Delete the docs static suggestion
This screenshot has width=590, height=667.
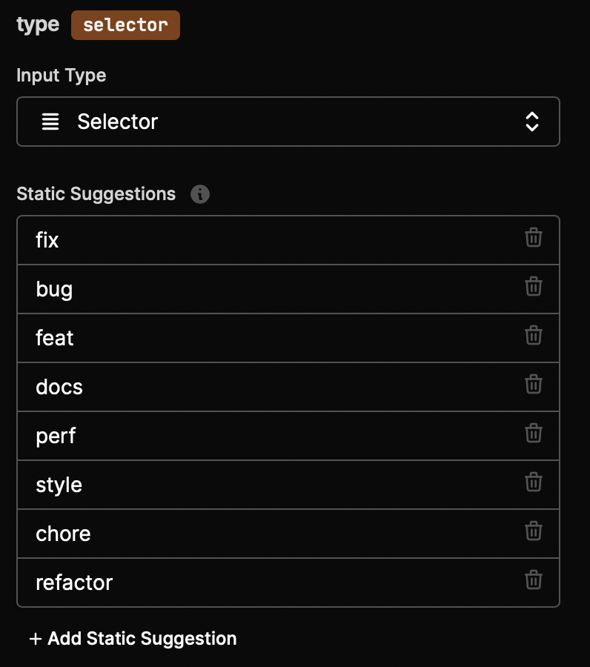coord(533,384)
